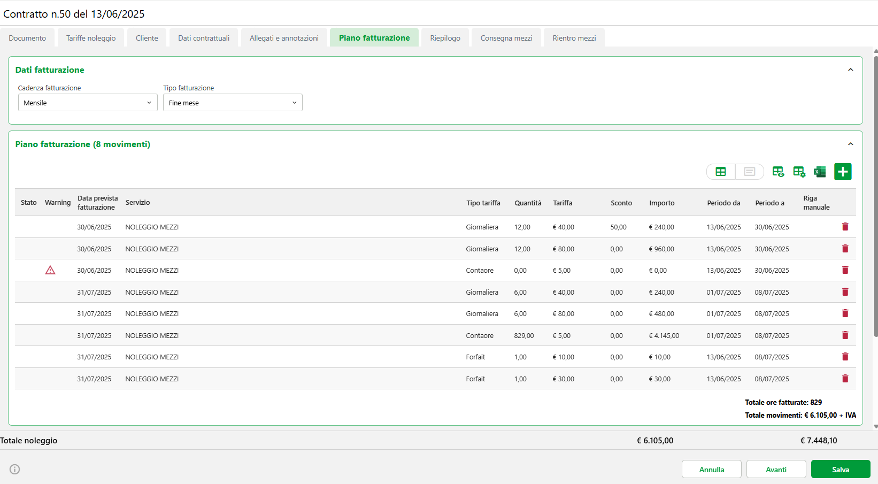The height and width of the screenshot is (484, 878).
Task: Open table column visibility options
Action: point(778,172)
